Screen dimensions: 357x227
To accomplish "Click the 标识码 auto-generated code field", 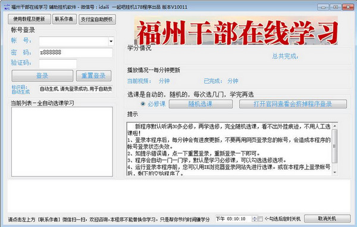I will tap(76, 89).
